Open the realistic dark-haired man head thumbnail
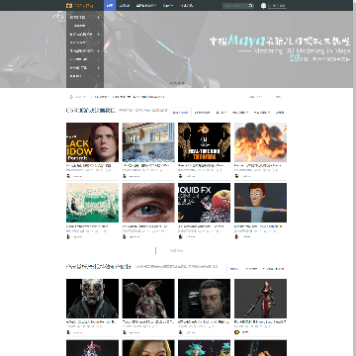 click(205, 299)
